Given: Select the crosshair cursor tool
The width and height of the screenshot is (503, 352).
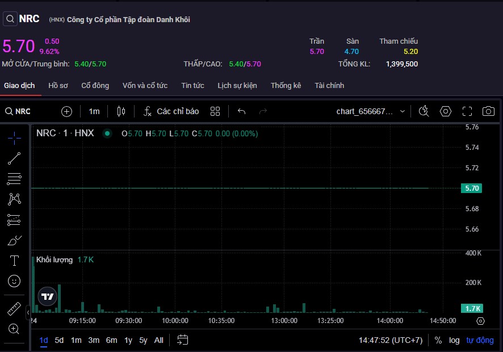Looking at the screenshot, I should [14, 138].
